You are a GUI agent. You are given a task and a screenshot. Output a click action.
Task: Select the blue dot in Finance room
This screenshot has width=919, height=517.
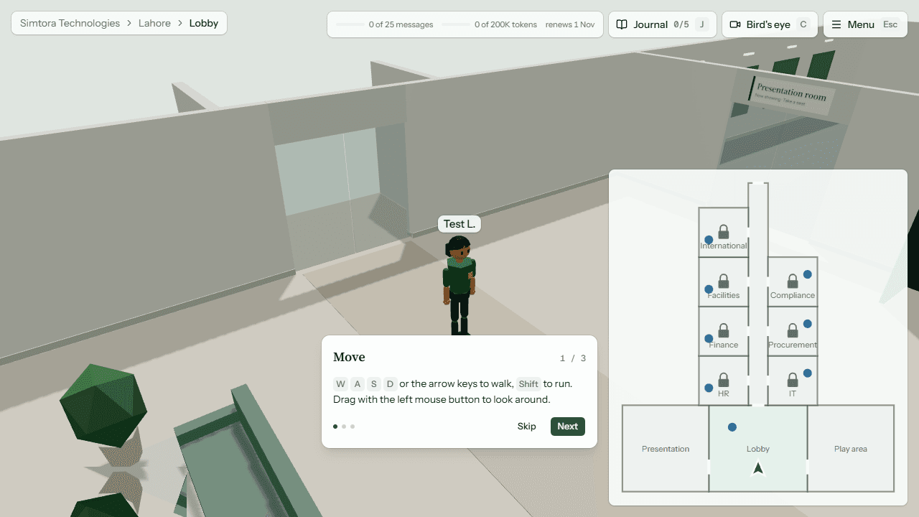[709, 338]
